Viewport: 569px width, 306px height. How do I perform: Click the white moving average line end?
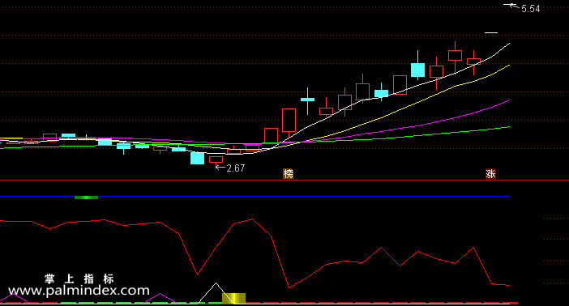509,44
